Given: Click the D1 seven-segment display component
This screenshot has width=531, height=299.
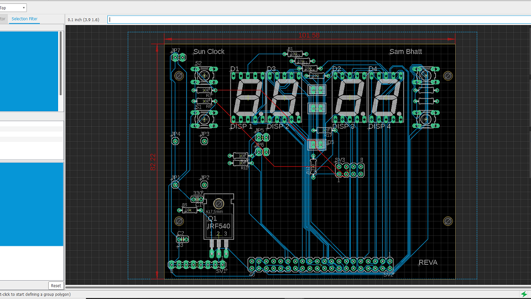Looking at the screenshot, I should coord(248,99).
